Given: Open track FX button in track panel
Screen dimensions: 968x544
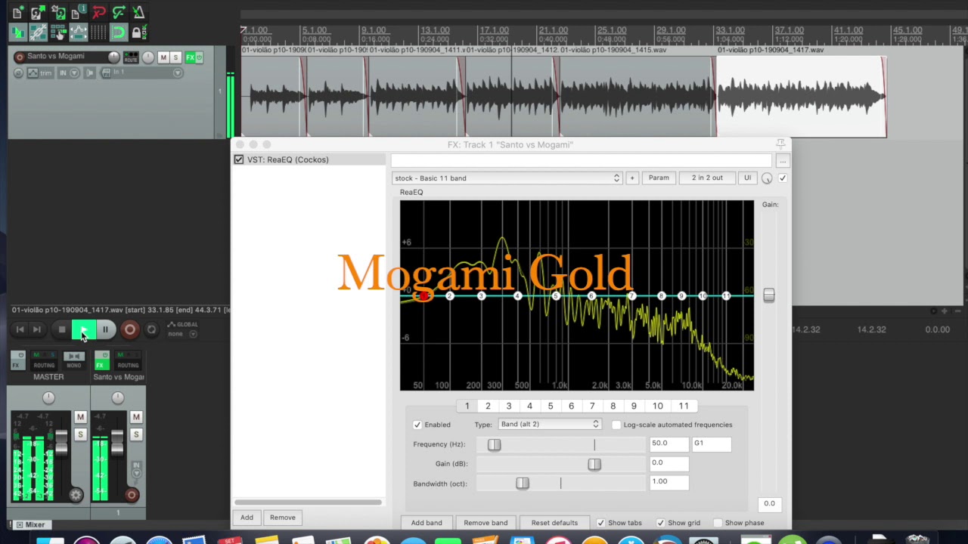Looking at the screenshot, I should coord(191,57).
